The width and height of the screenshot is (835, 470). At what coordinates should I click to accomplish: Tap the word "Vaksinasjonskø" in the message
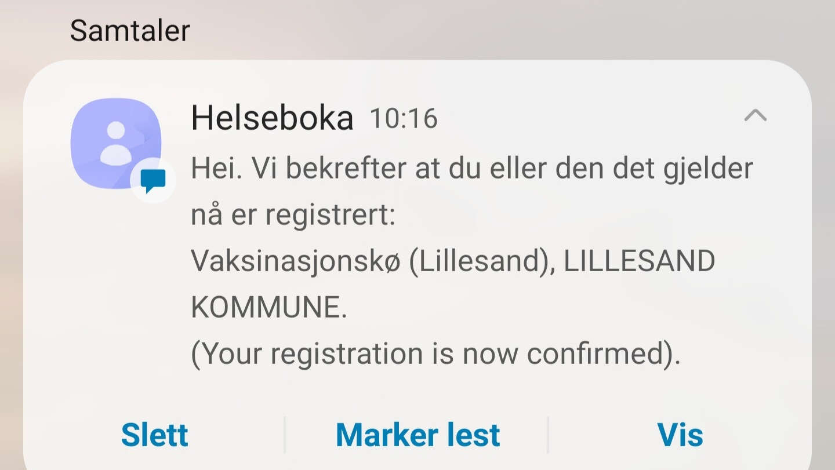click(x=296, y=261)
